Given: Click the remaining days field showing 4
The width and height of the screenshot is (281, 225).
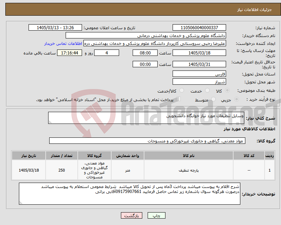Looking at the screenshot, I should coord(107,53).
